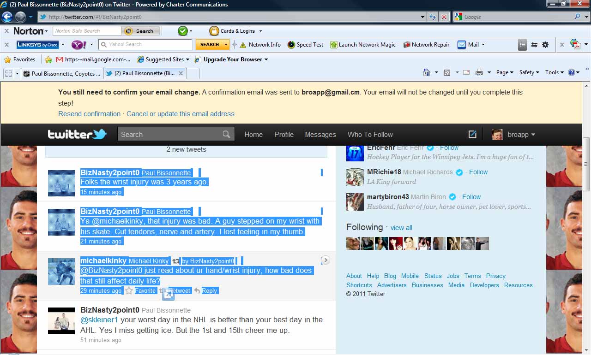591x355 pixels.
Task: Click the browser Back button
Action: [x=7, y=17]
